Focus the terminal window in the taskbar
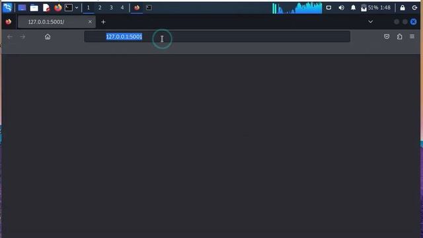Viewport: 423px width, 238px height. (x=149, y=8)
